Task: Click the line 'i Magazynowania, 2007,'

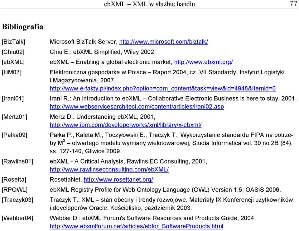Action: tap(83, 80)
